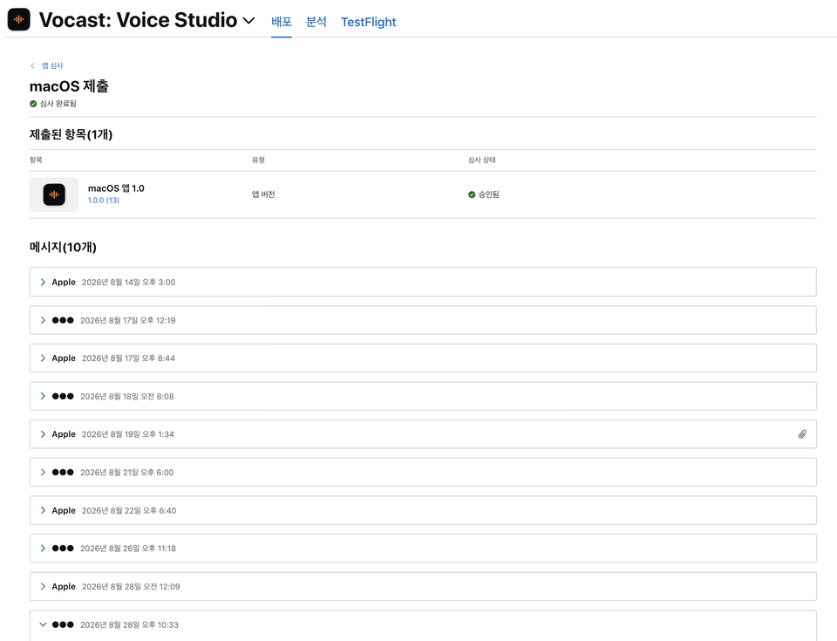Image resolution: width=837 pixels, height=641 pixels.
Task: Click the back chevron beside 앱 심사
Action: [32, 65]
